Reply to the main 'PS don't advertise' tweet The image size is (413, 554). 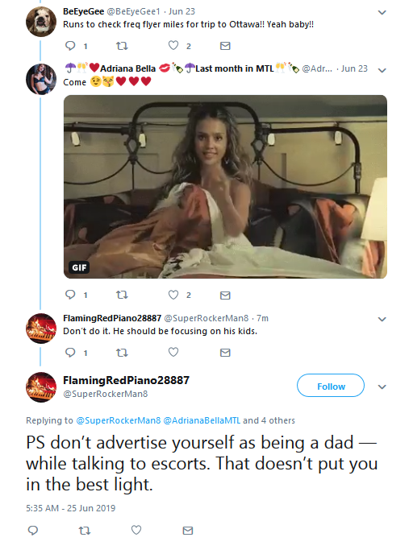pos(33,530)
